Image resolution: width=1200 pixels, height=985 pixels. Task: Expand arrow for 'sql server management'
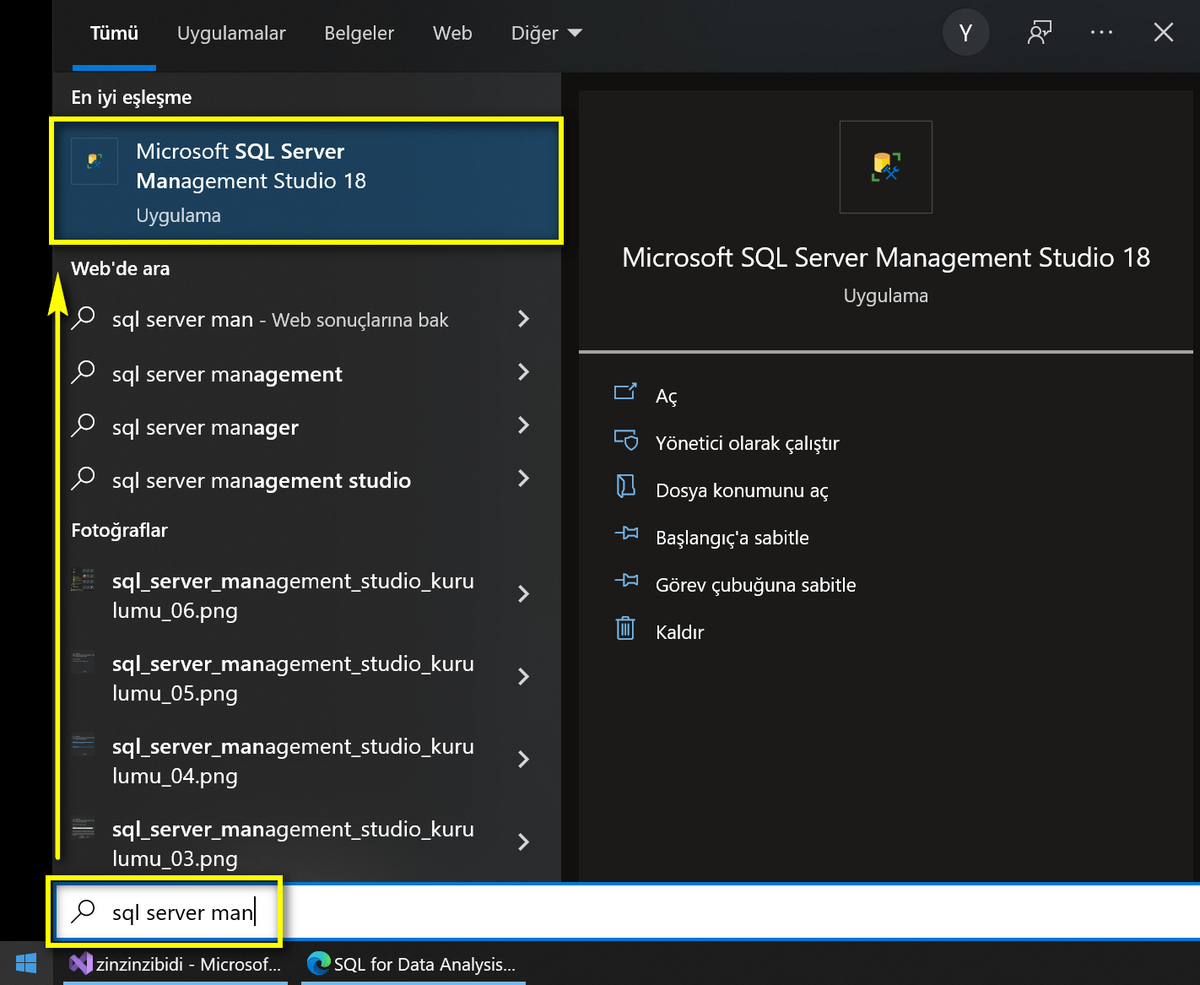click(x=523, y=372)
